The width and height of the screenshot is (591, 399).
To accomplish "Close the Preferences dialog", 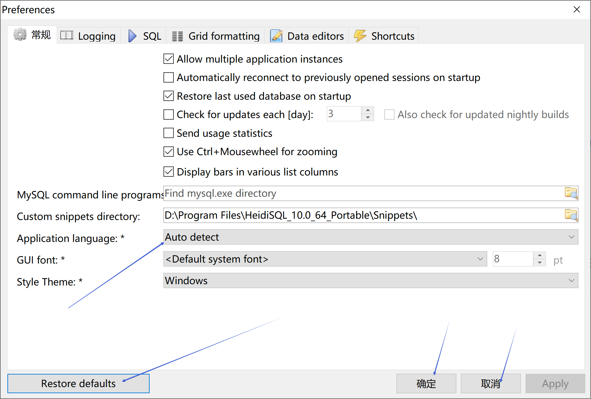I will (x=577, y=9).
